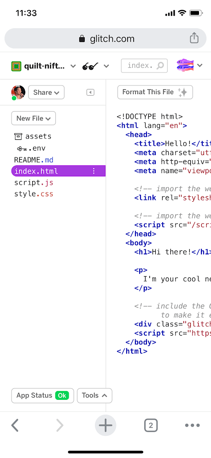Click the "include the" comment line
The width and height of the screenshot is (211, 458).
[x=172, y=306]
